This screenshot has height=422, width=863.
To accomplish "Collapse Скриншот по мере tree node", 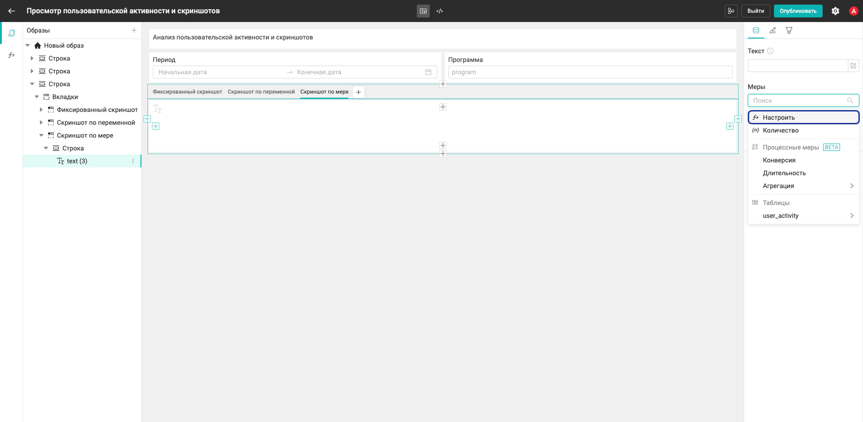I will click(41, 135).
